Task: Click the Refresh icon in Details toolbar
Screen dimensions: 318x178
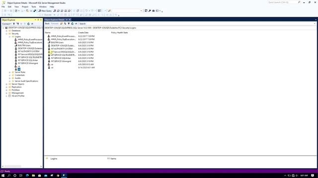Action: [x=73, y=24]
